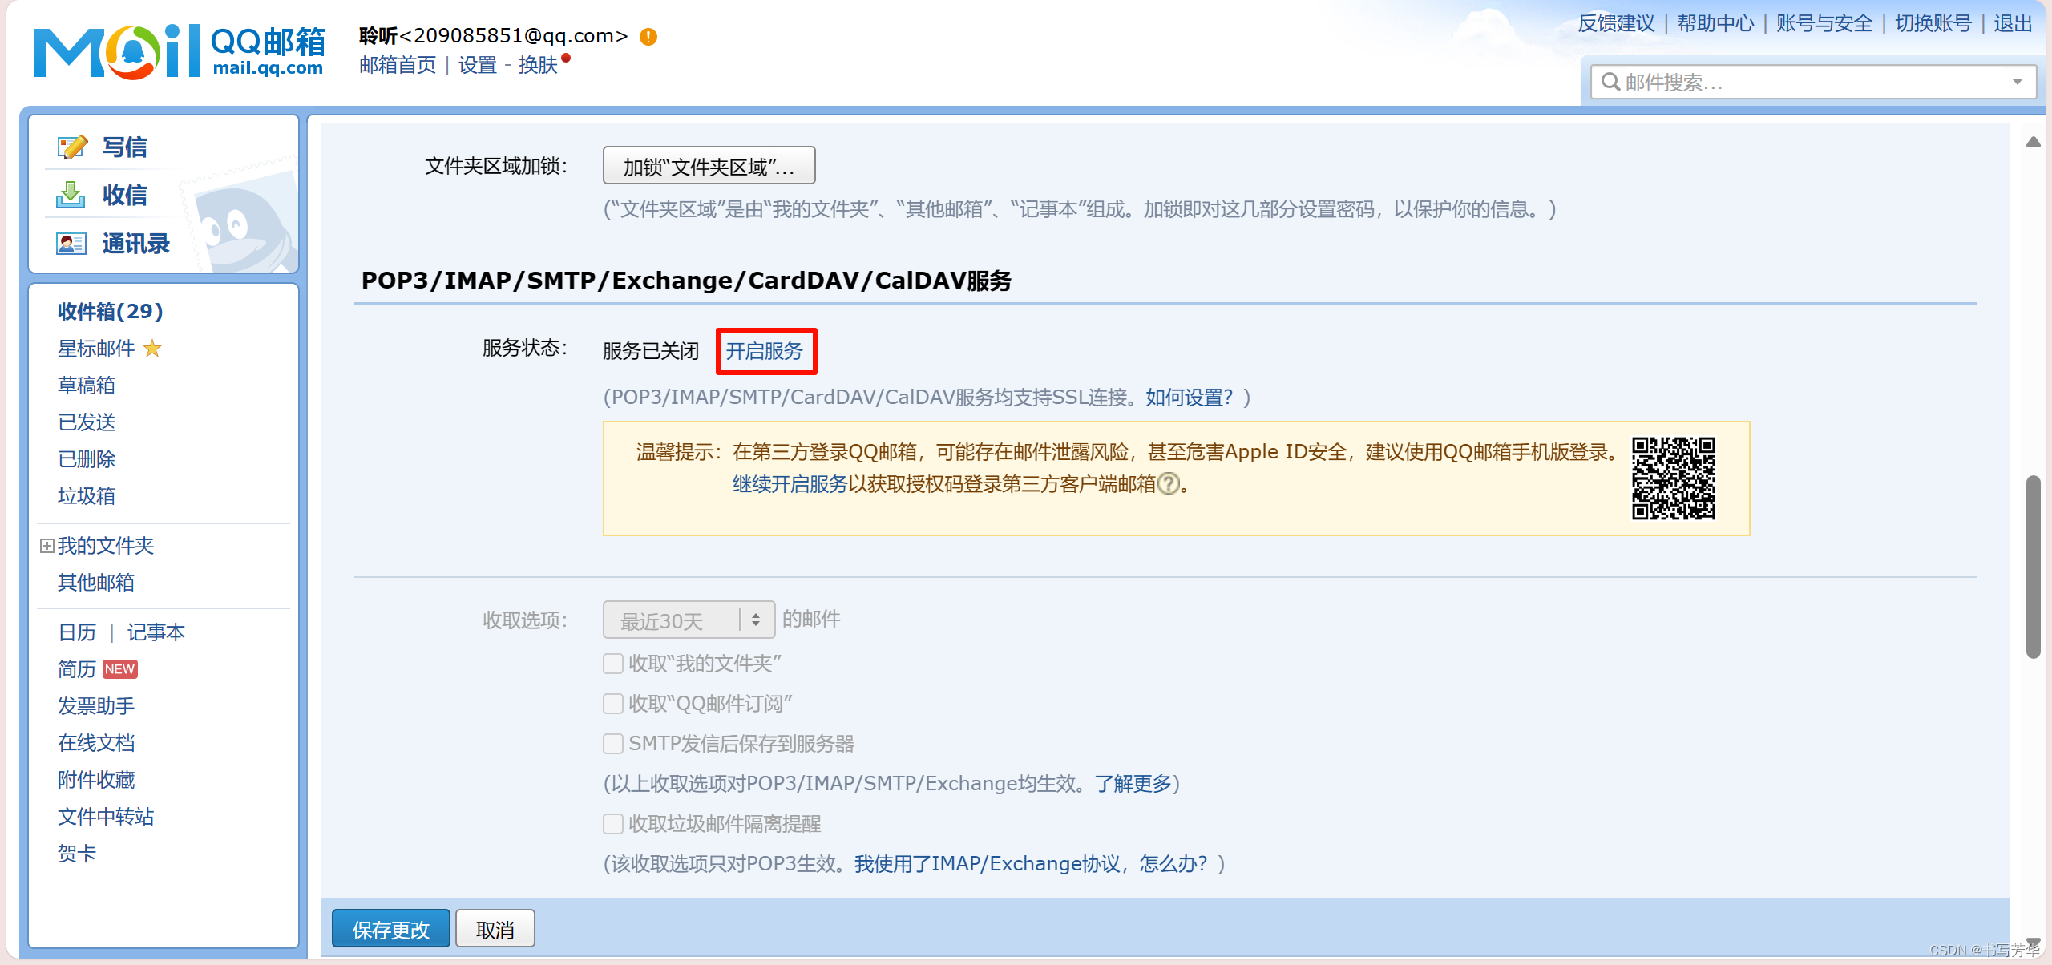Click 我的文件夹 in sidebar

click(106, 546)
